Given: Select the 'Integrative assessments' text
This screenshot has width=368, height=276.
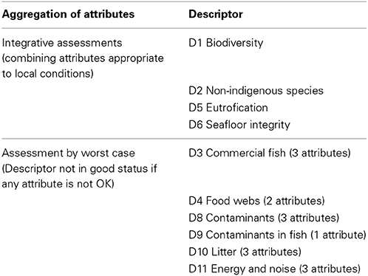Looking at the screenshot, I should tap(62, 43).
